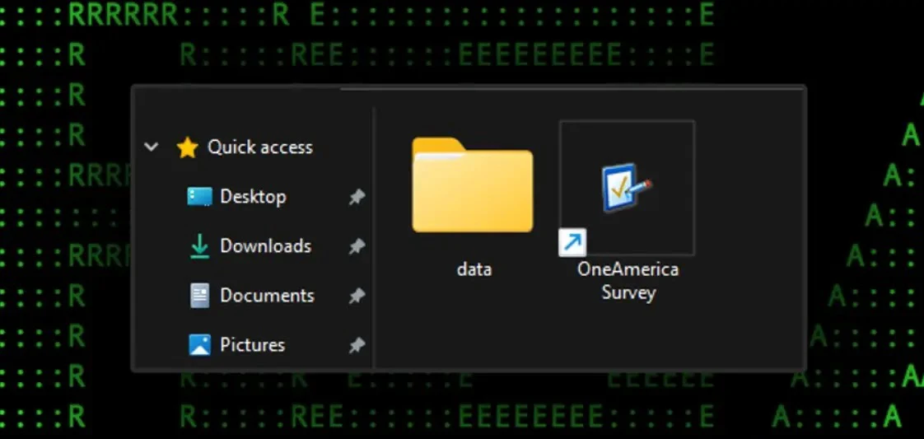Image resolution: width=924 pixels, height=439 pixels.
Task: Go to Downloads via its text label
Action: pyautogui.click(x=265, y=246)
